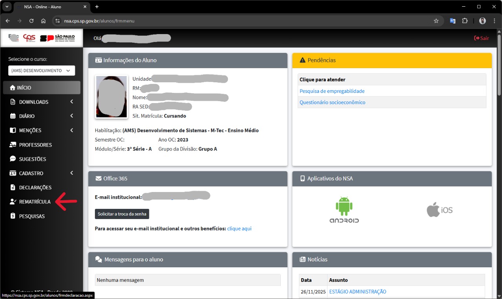Click Solicitar a troca da senha button
The image size is (502, 299).
122,214
